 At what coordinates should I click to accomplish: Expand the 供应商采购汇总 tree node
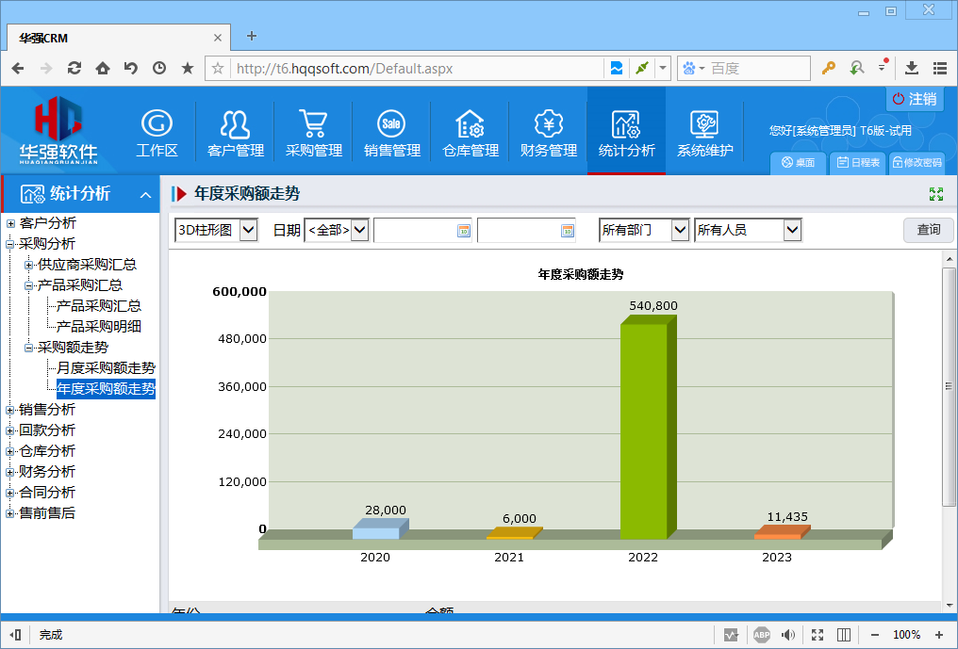tap(28, 265)
